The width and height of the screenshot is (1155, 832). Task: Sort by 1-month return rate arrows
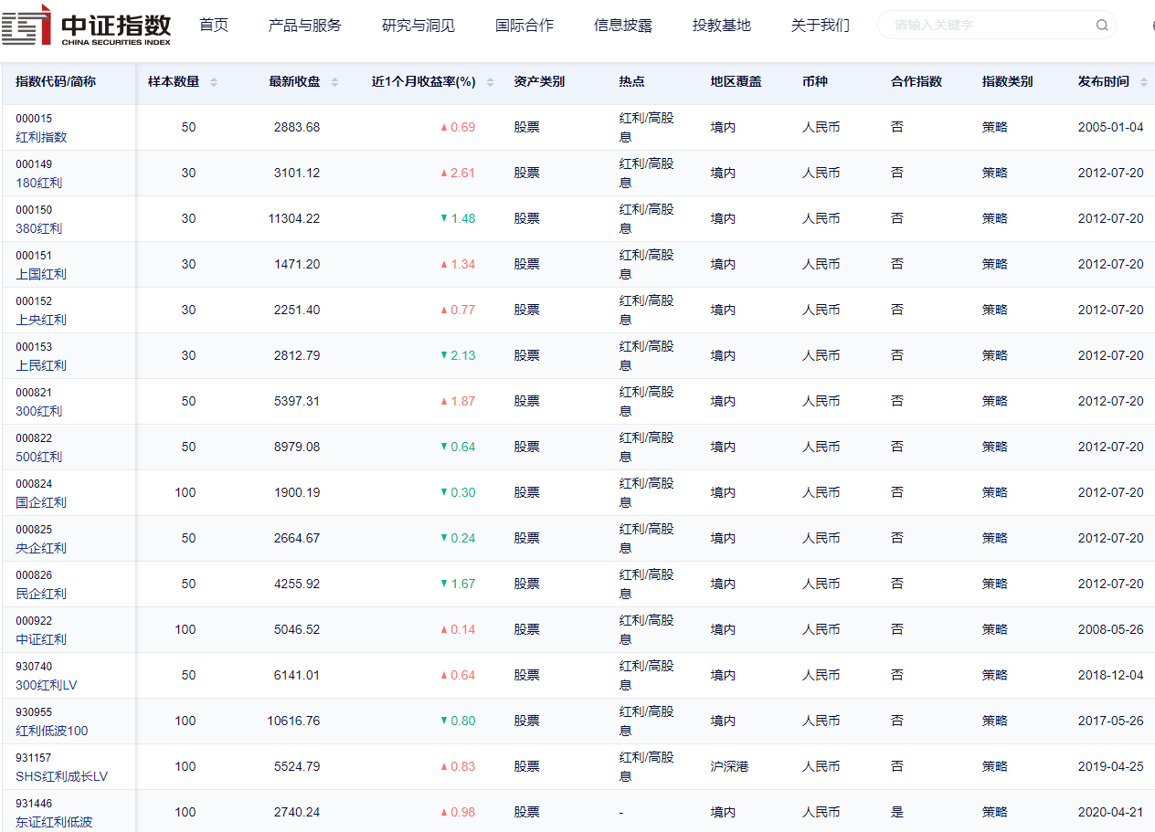point(491,82)
